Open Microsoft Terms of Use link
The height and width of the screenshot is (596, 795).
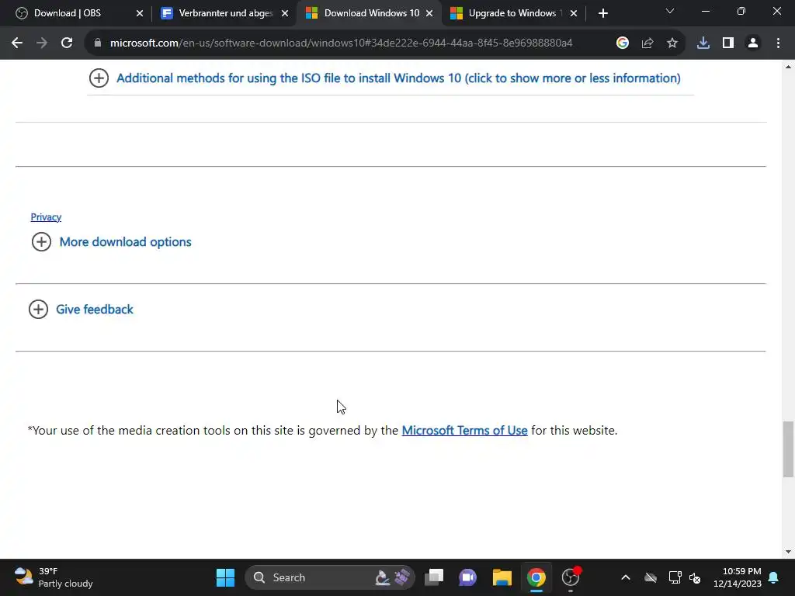[x=464, y=430]
